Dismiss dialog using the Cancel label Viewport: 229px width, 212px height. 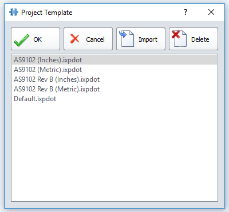(x=95, y=39)
